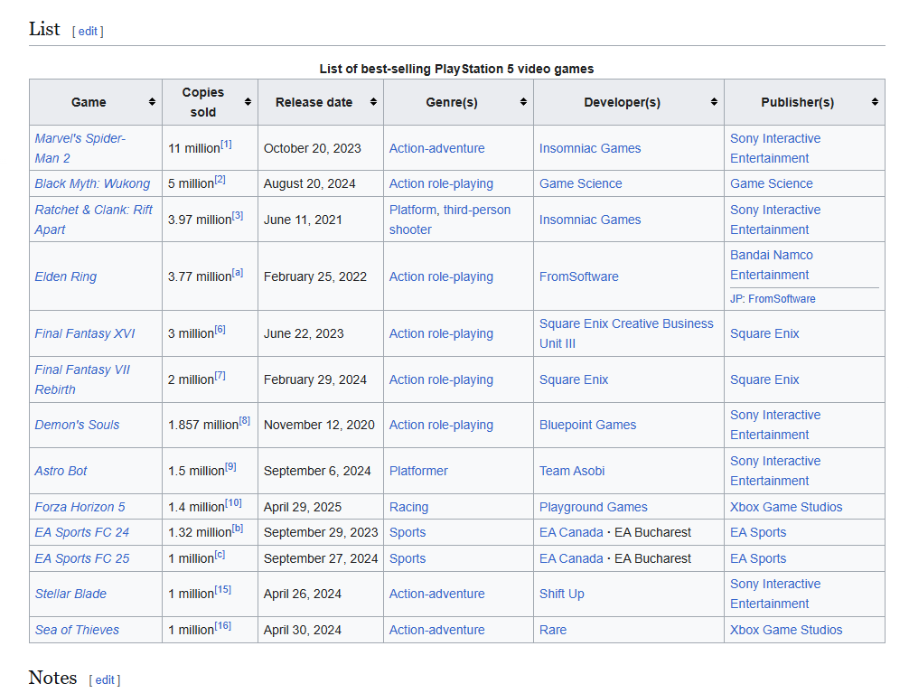The width and height of the screenshot is (909, 693).
Task: Sort table by Game column arrows
Action: coord(152,102)
